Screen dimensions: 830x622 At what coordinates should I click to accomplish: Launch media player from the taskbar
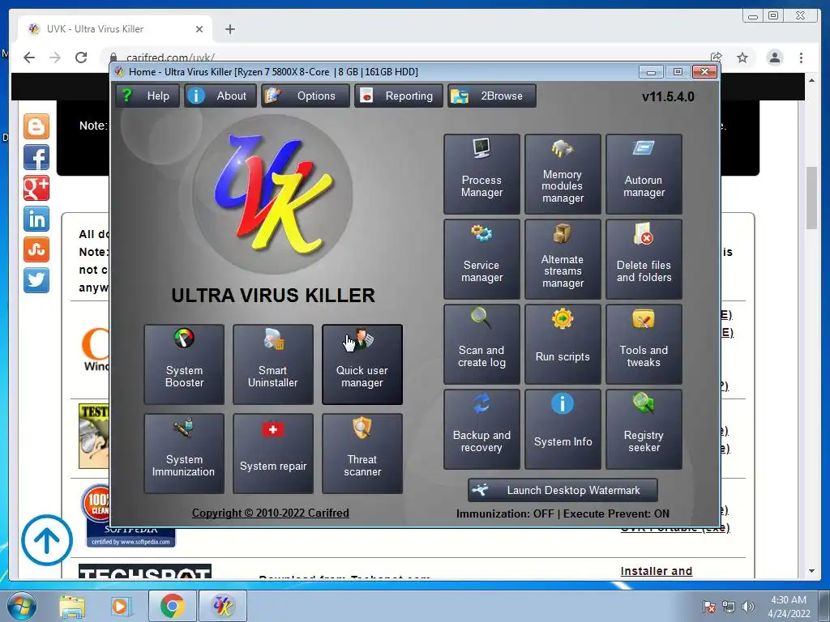tap(121, 606)
